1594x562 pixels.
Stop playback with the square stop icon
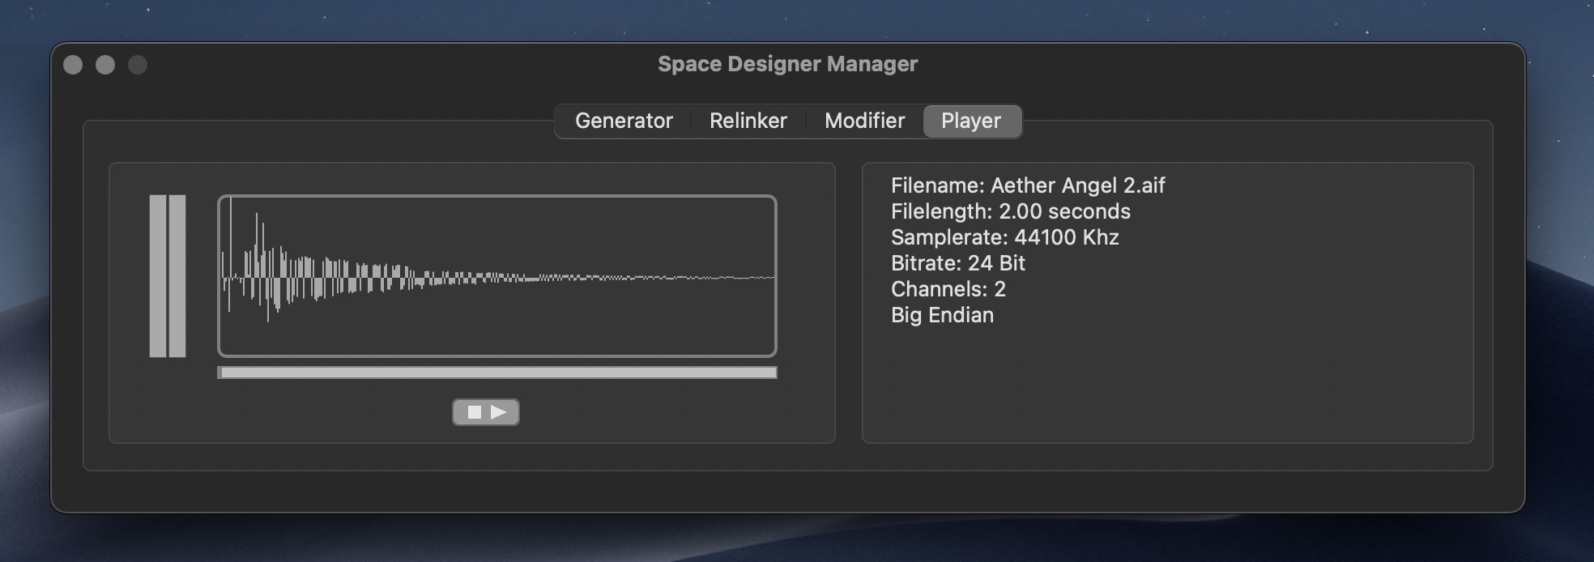point(475,412)
